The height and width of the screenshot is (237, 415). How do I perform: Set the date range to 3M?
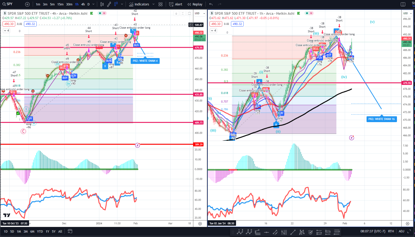[26, 232]
